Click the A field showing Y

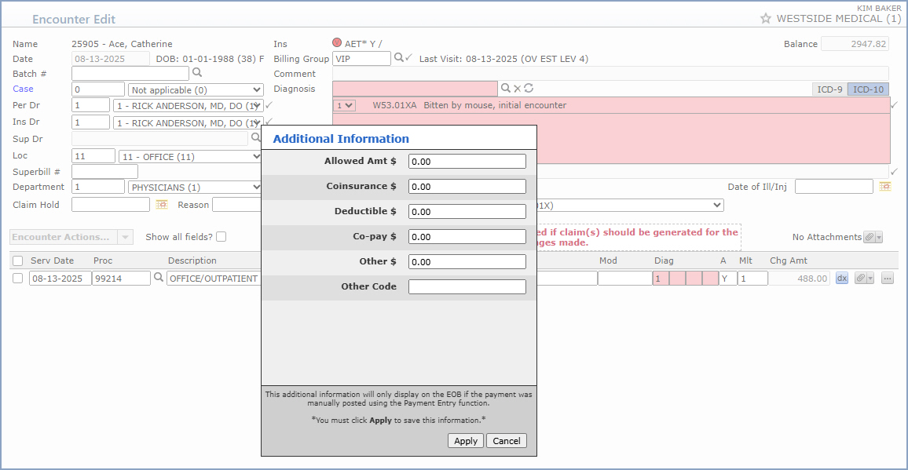pyautogui.click(x=728, y=279)
